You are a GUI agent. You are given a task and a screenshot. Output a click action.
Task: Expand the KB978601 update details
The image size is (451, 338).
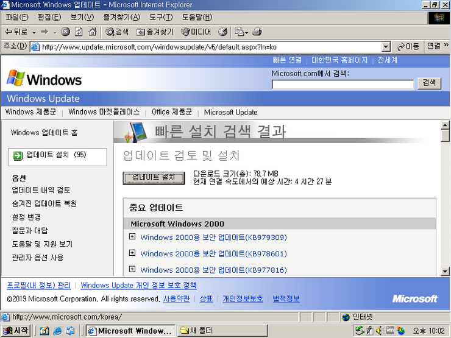[132, 253]
